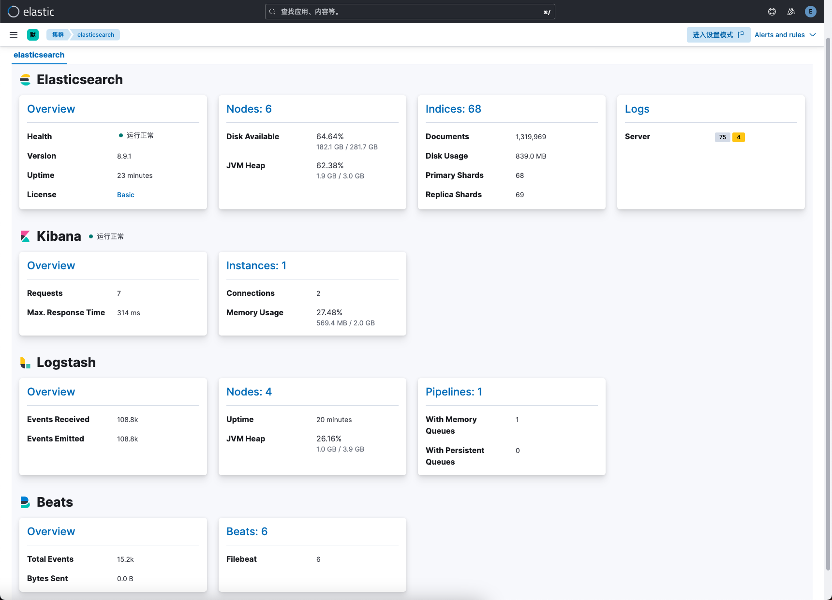832x600 pixels.
Task: Click documents count 1,319,969
Action: pos(531,137)
